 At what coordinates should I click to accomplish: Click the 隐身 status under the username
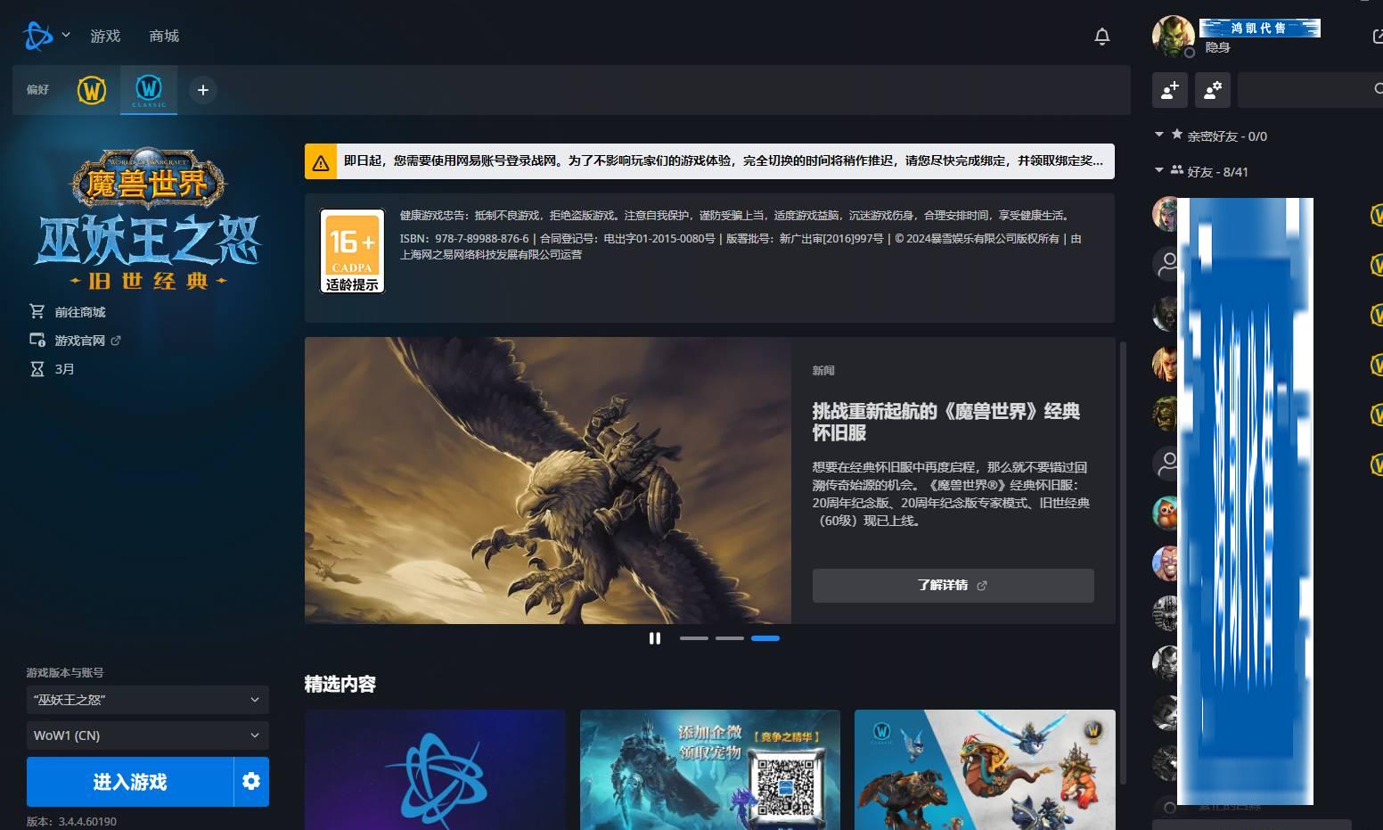[1217, 47]
